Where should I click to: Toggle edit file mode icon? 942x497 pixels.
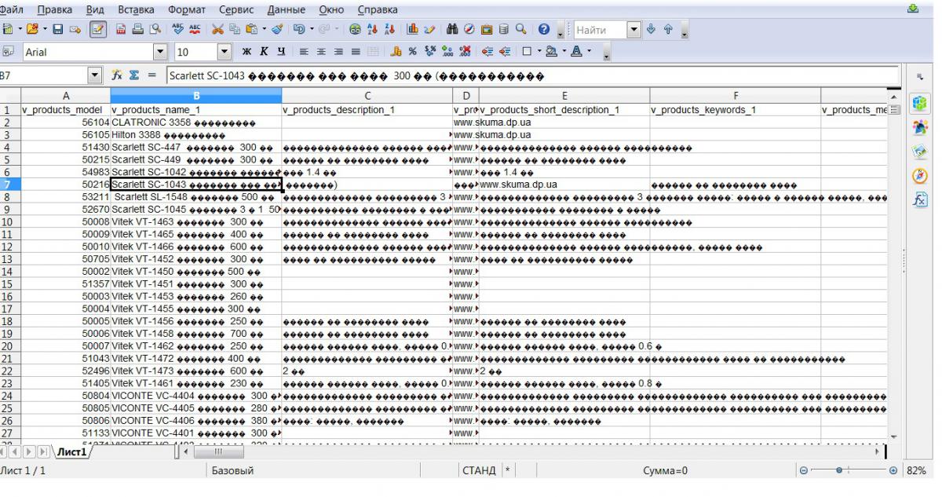tap(98, 31)
